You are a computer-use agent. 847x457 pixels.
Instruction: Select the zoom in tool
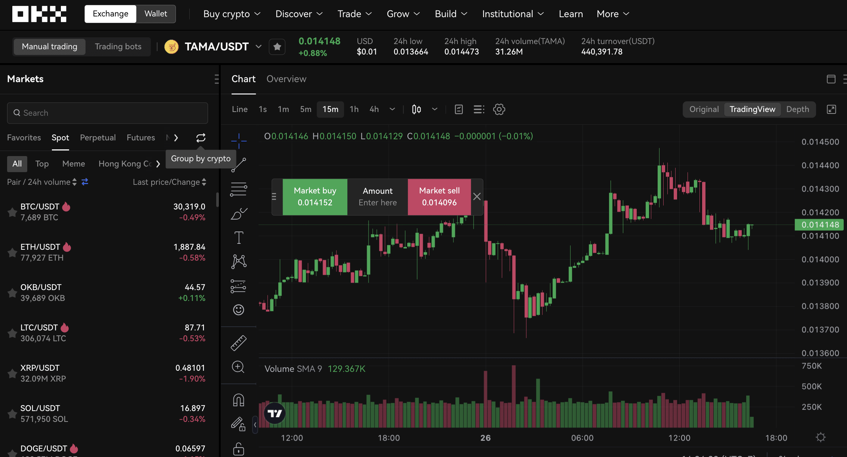point(238,367)
